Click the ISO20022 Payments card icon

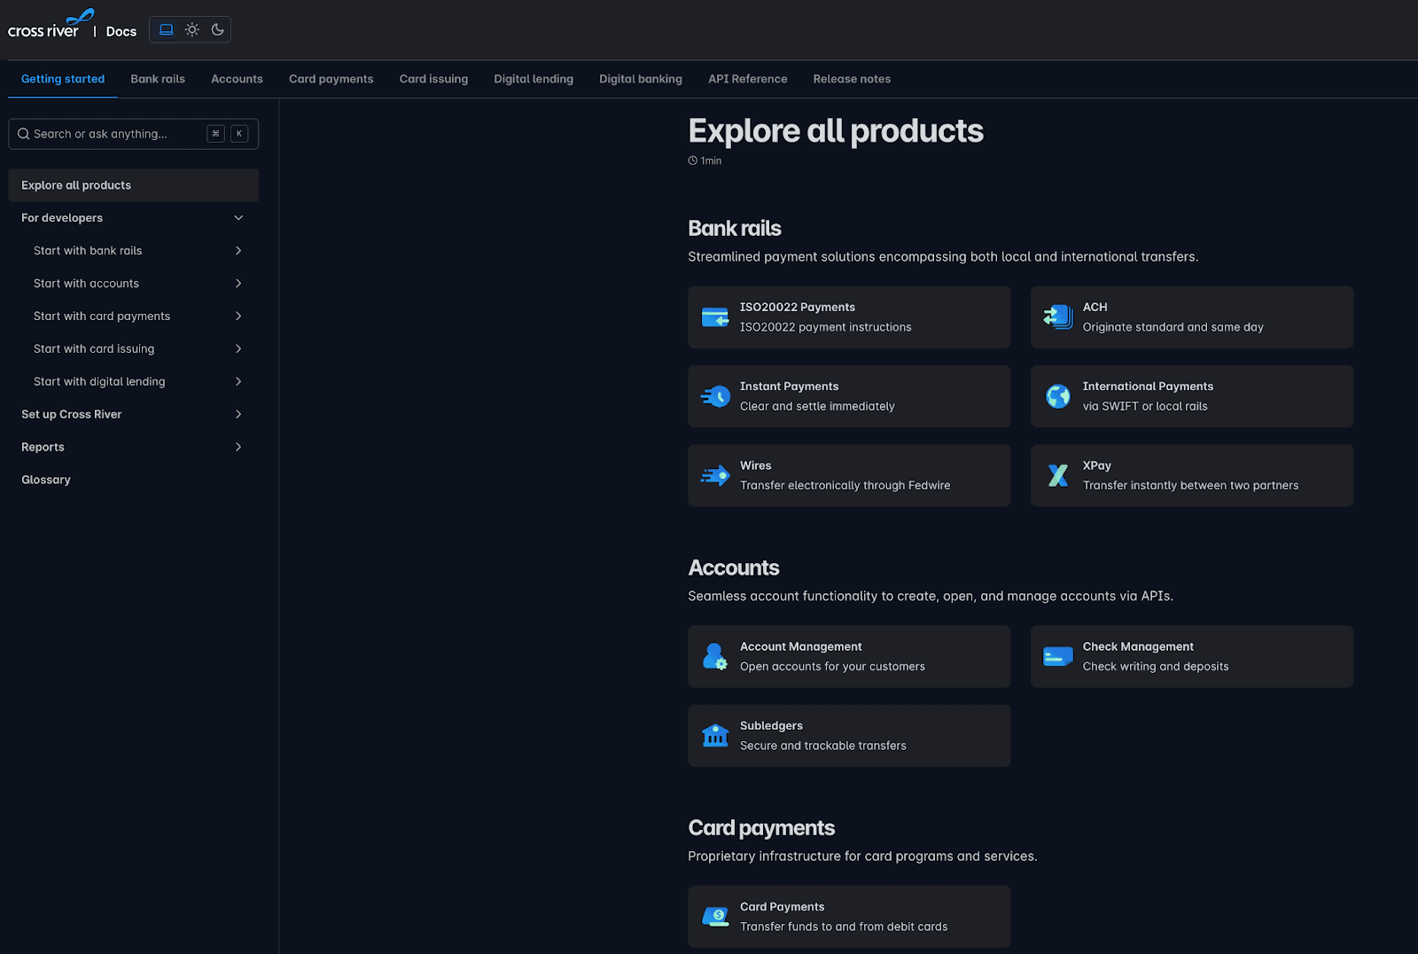pyautogui.click(x=714, y=317)
